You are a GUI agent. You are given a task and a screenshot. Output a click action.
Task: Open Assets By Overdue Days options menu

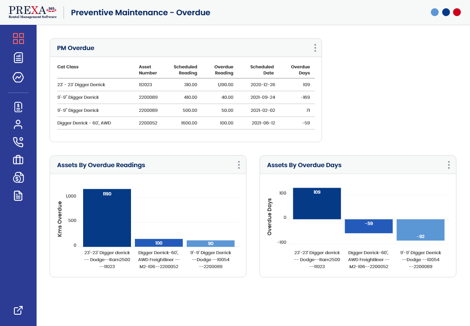(x=449, y=165)
